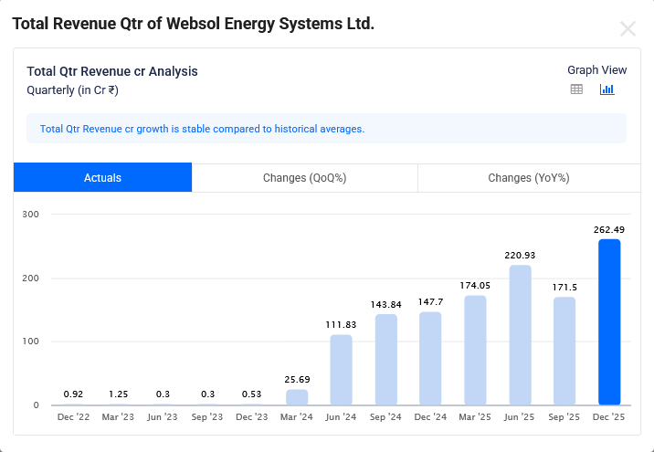Click the Dec '25 bar

click(x=609, y=322)
